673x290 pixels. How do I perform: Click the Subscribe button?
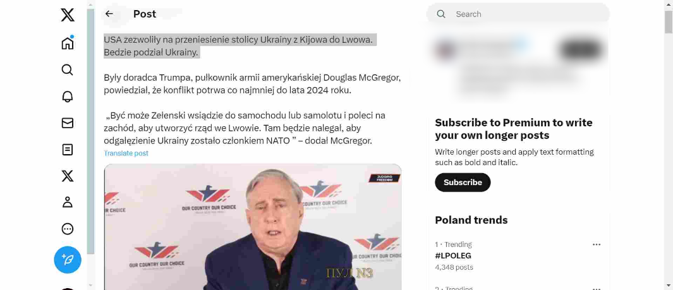(x=463, y=183)
